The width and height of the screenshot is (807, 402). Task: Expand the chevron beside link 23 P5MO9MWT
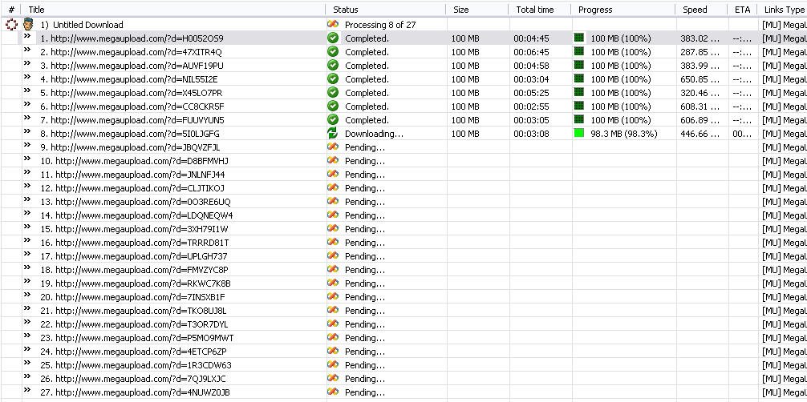pos(27,336)
